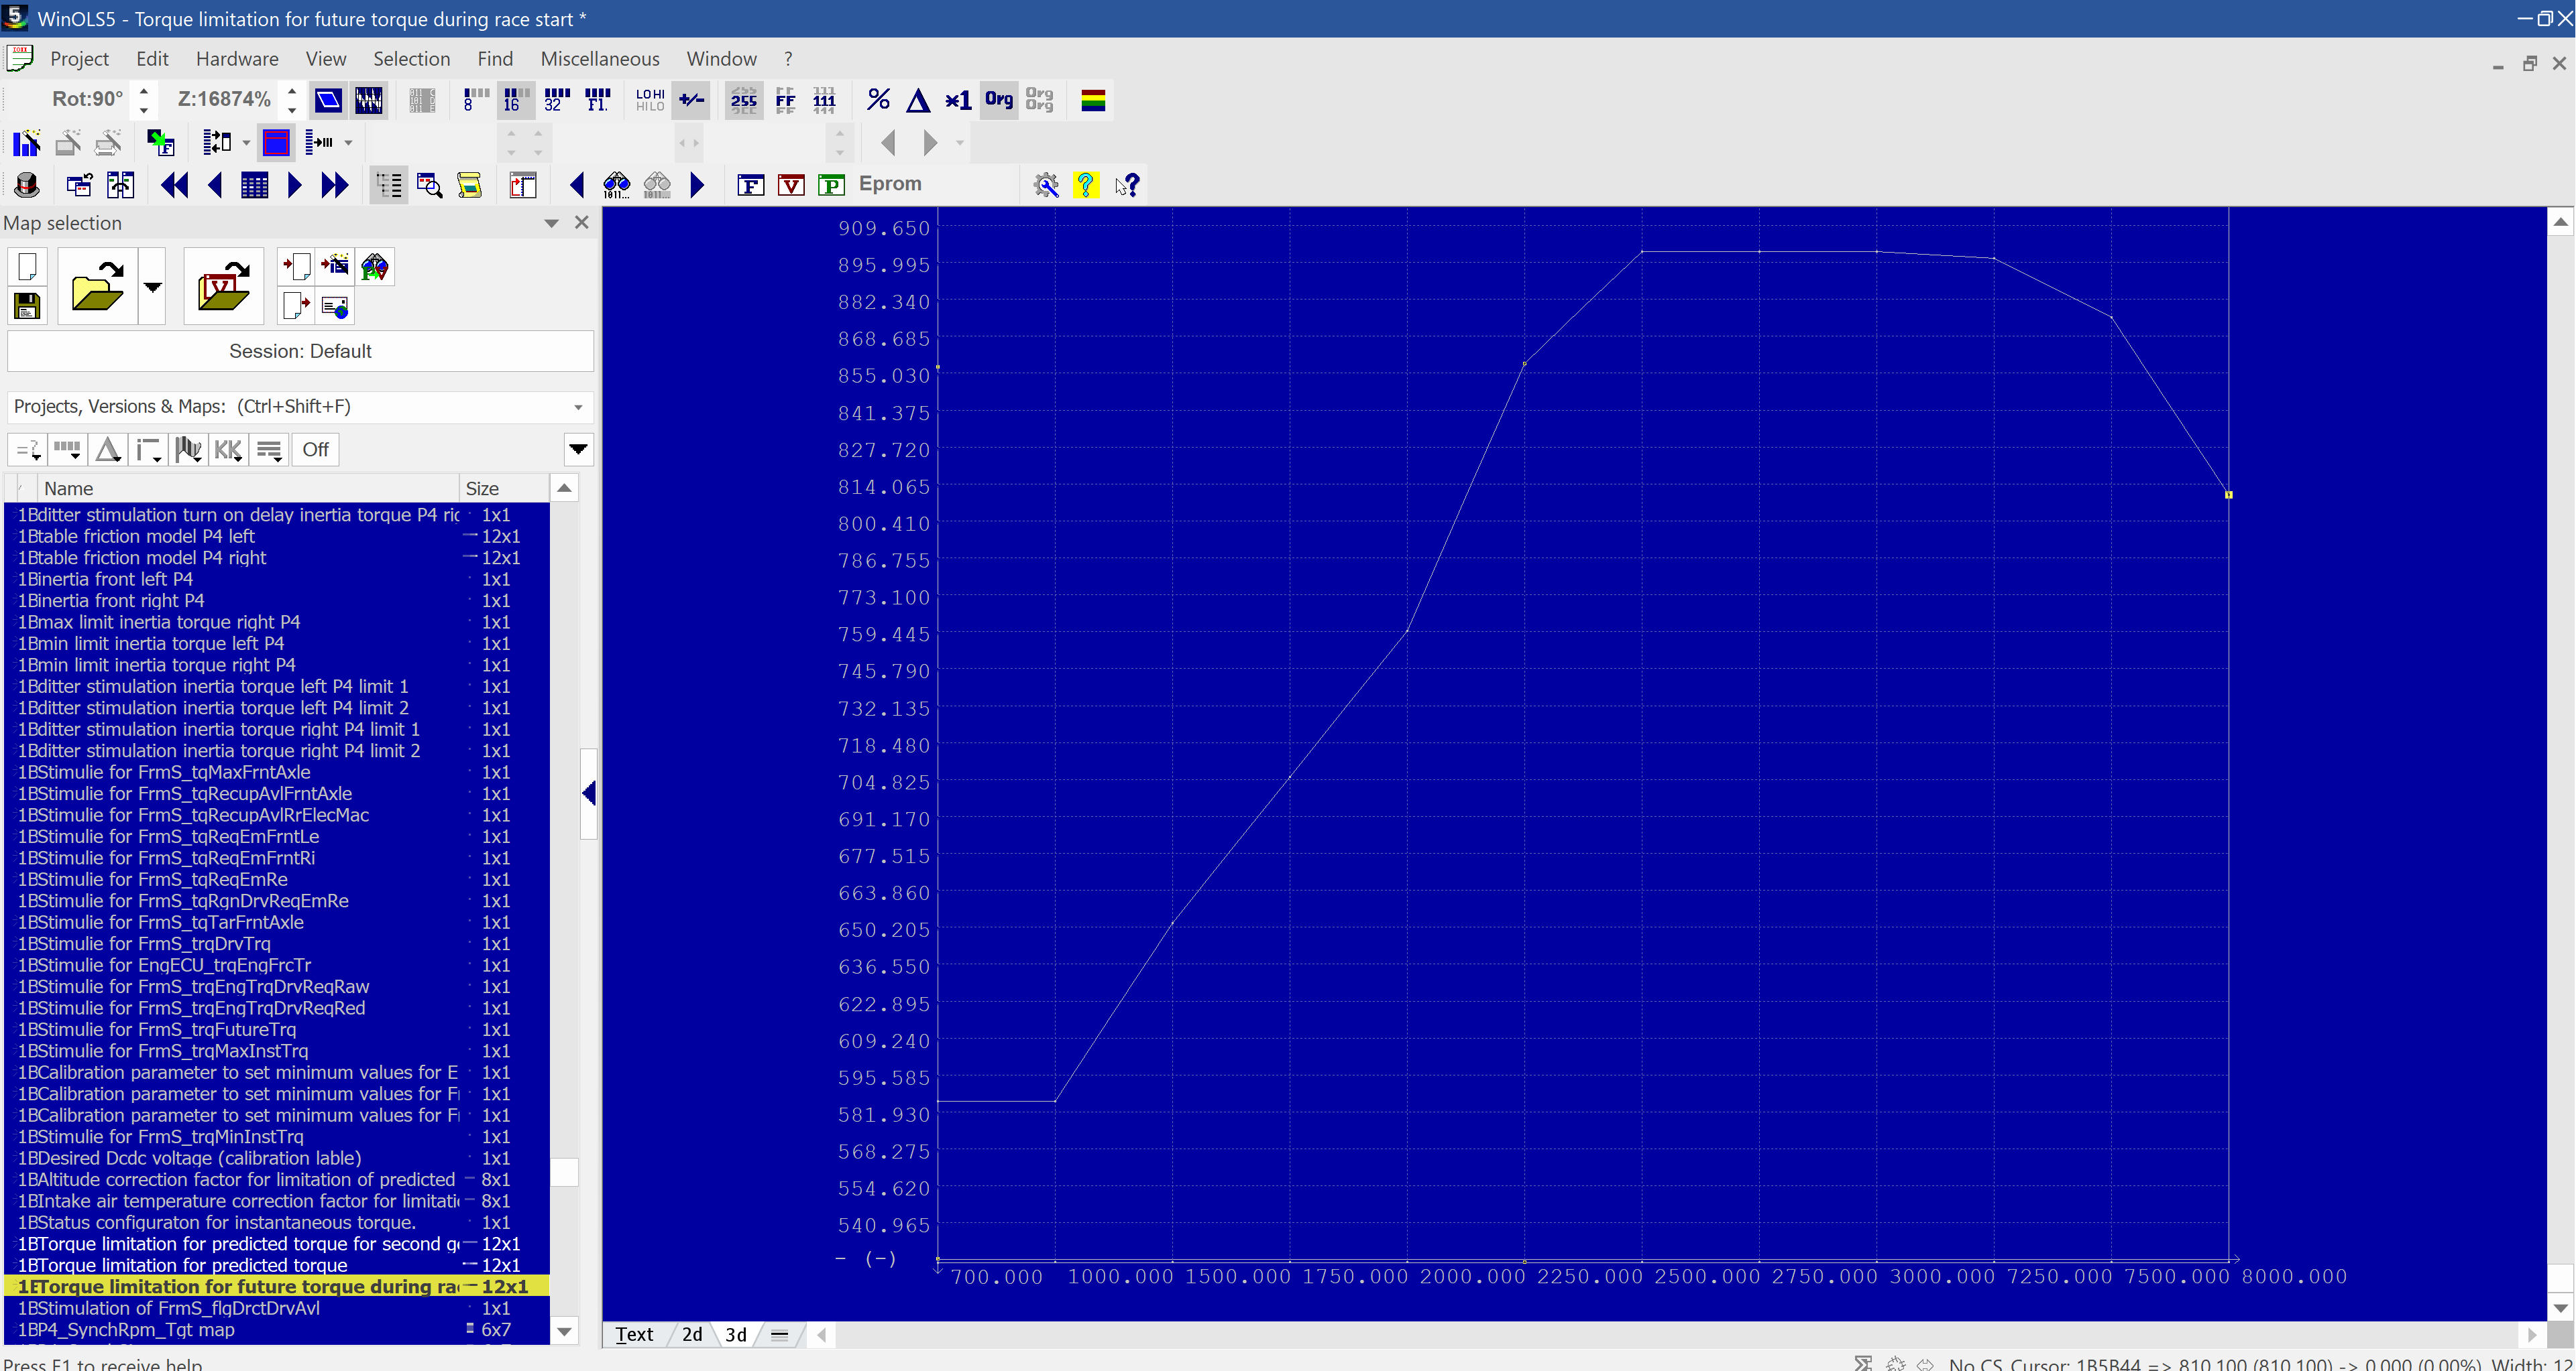The width and height of the screenshot is (2576, 1371).
Task: Expand the black arrow menu beside Off
Action: 578,450
